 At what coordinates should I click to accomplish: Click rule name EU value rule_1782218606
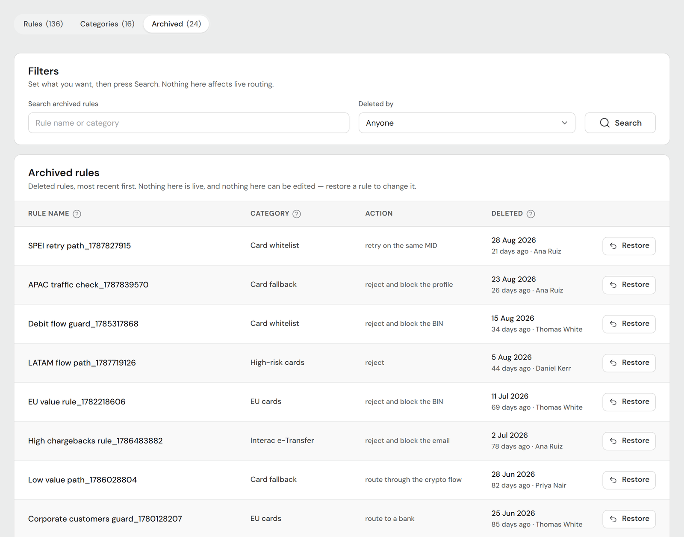[77, 402]
